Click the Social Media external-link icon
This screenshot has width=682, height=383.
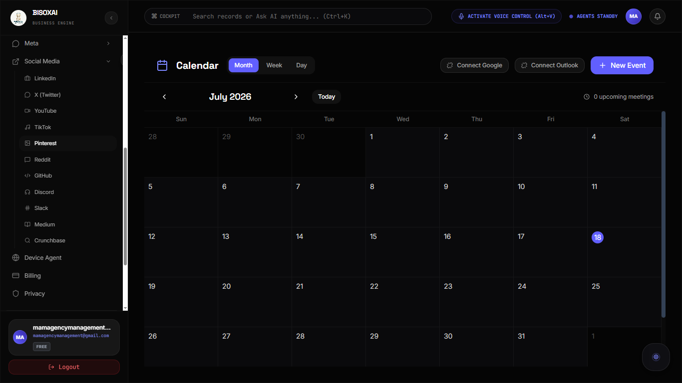click(15, 61)
